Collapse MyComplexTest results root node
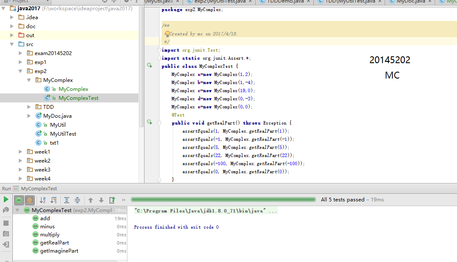The image size is (457, 262). (18, 210)
